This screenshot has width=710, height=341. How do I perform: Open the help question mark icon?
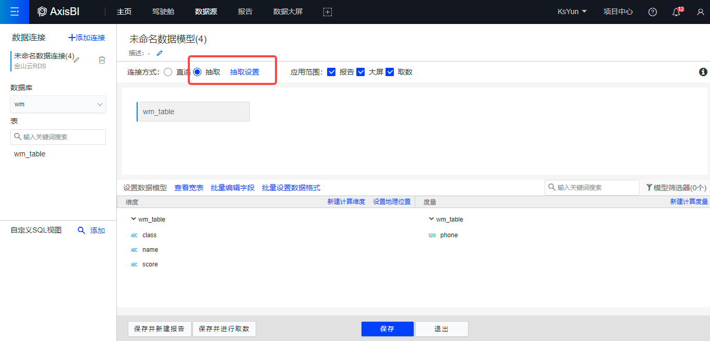(x=653, y=12)
